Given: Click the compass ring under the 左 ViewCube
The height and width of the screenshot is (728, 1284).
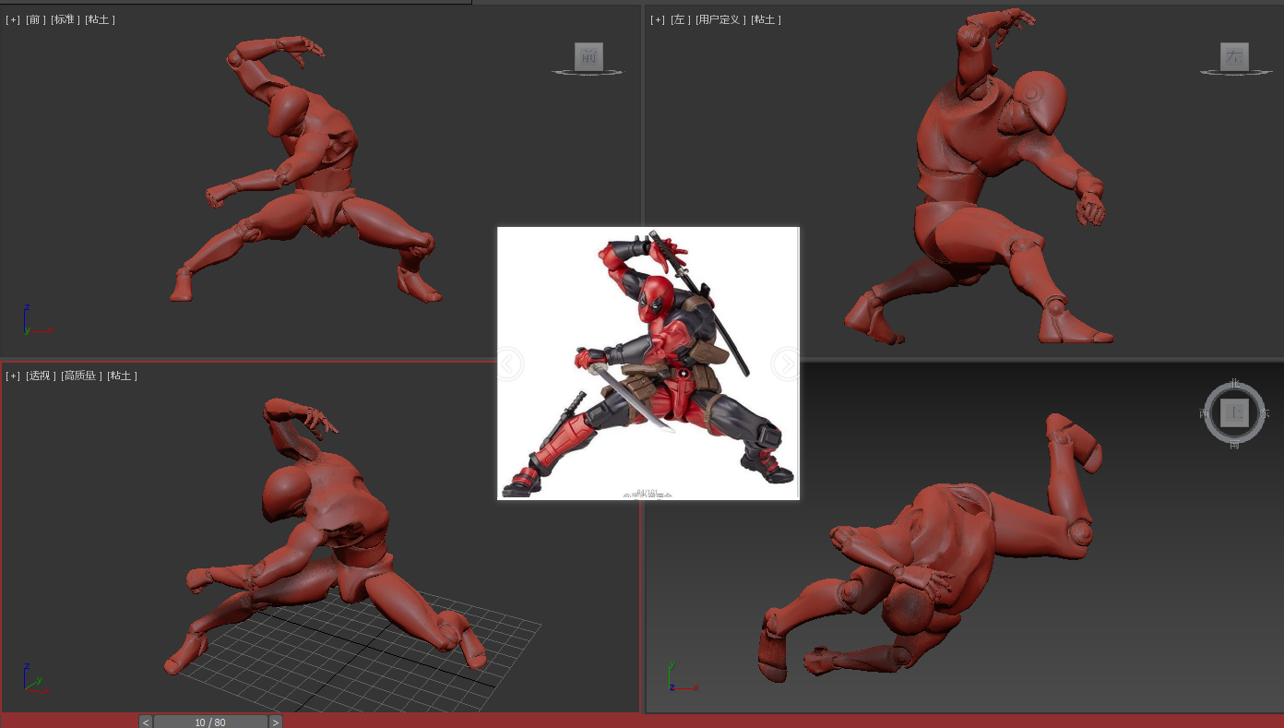Looking at the screenshot, I should pyautogui.click(x=1236, y=73).
